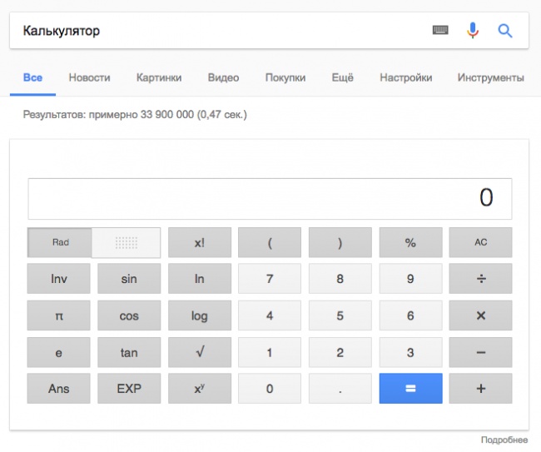This screenshot has height=452, width=541.
Task: Switch to the Картинки tab
Action: [x=159, y=77]
